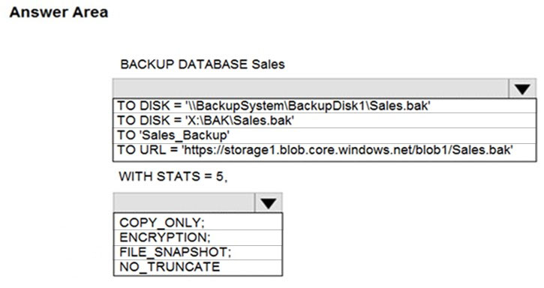Select TO URL storage1 blob option
544x288 pixels.
[x=324, y=151]
